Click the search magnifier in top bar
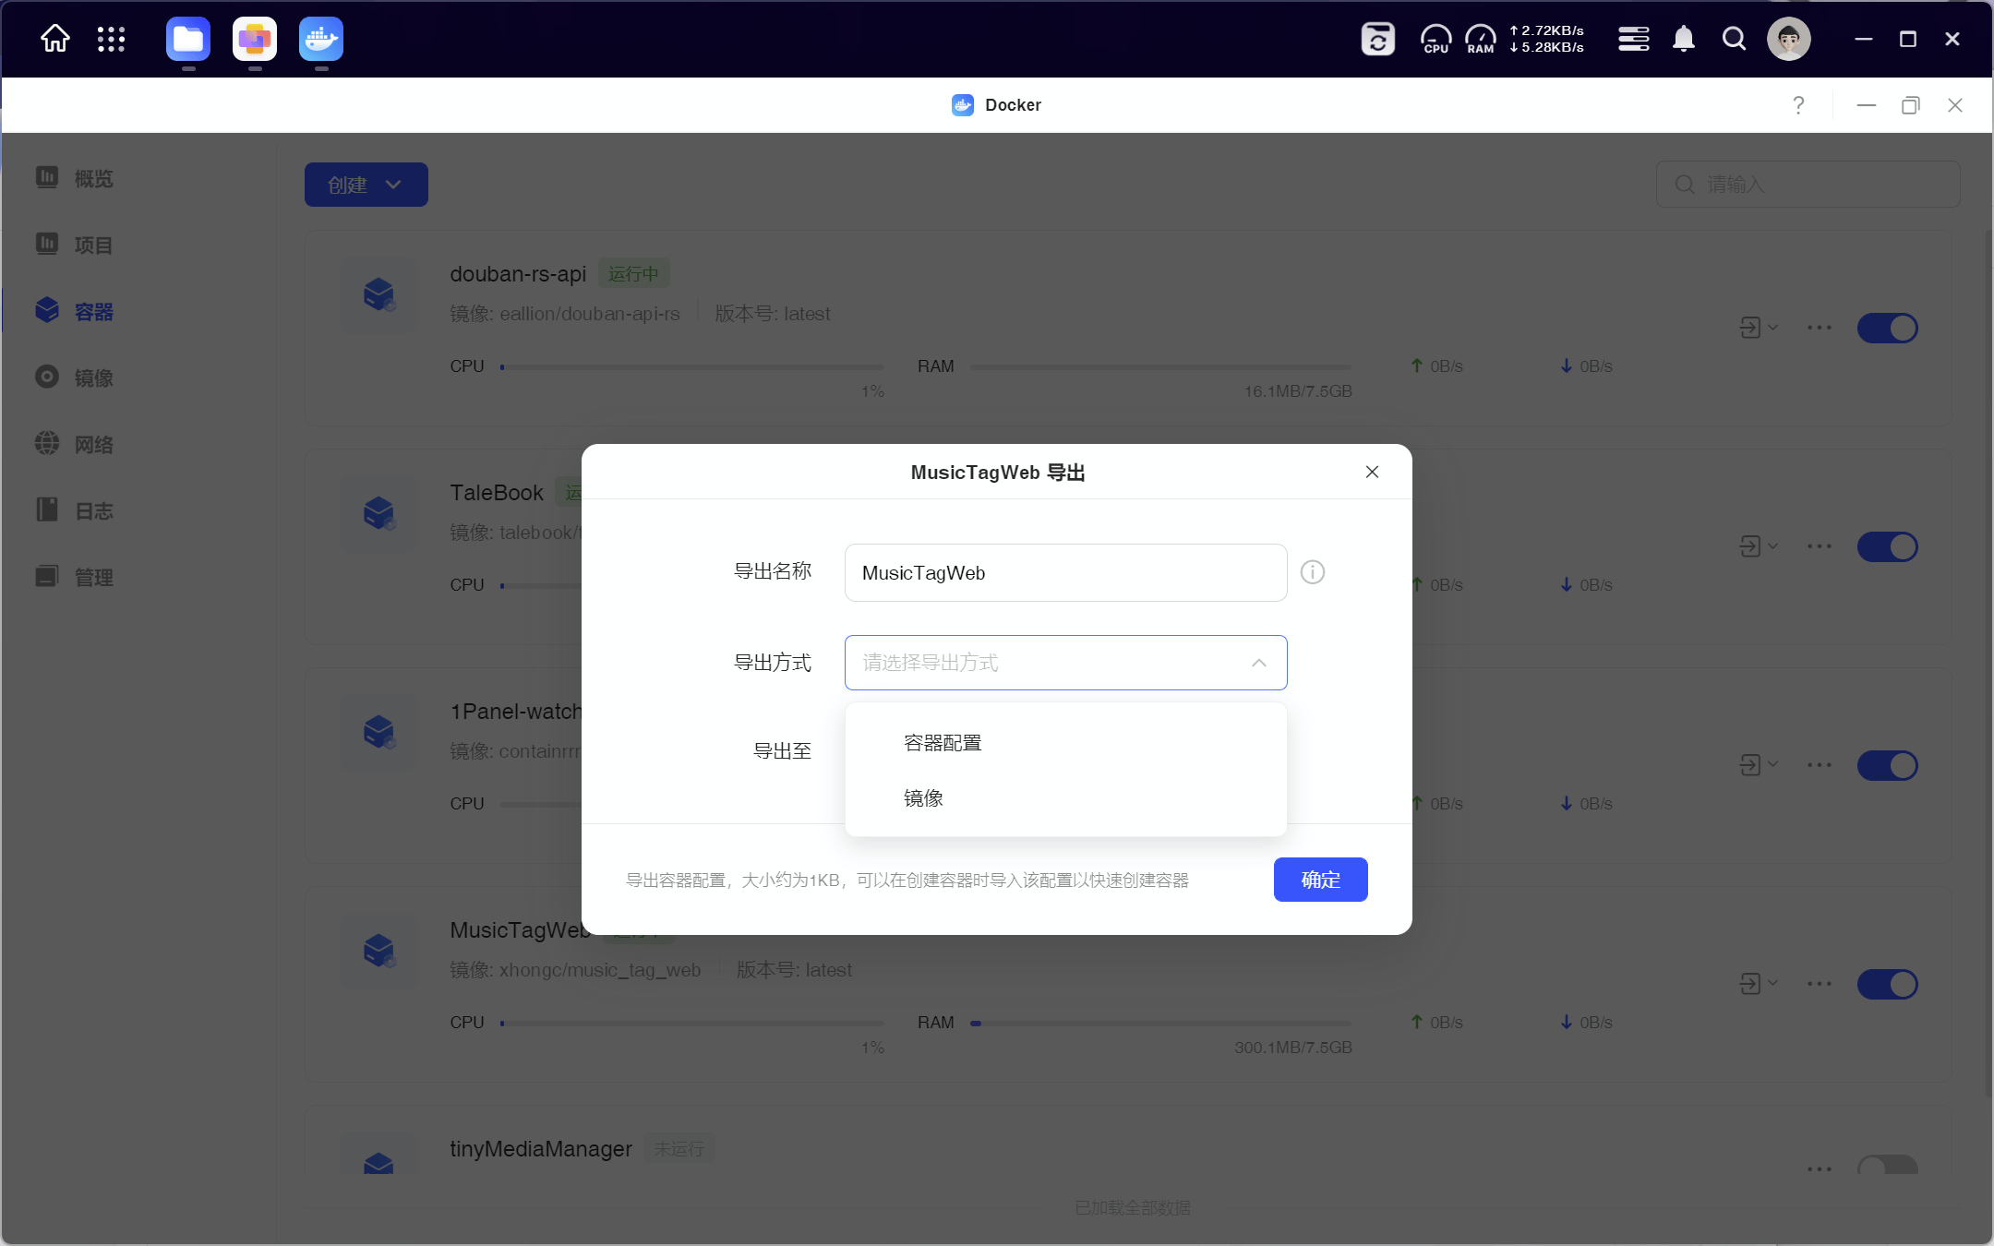The width and height of the screenshot is (1994, 1246). [1735, 39]
